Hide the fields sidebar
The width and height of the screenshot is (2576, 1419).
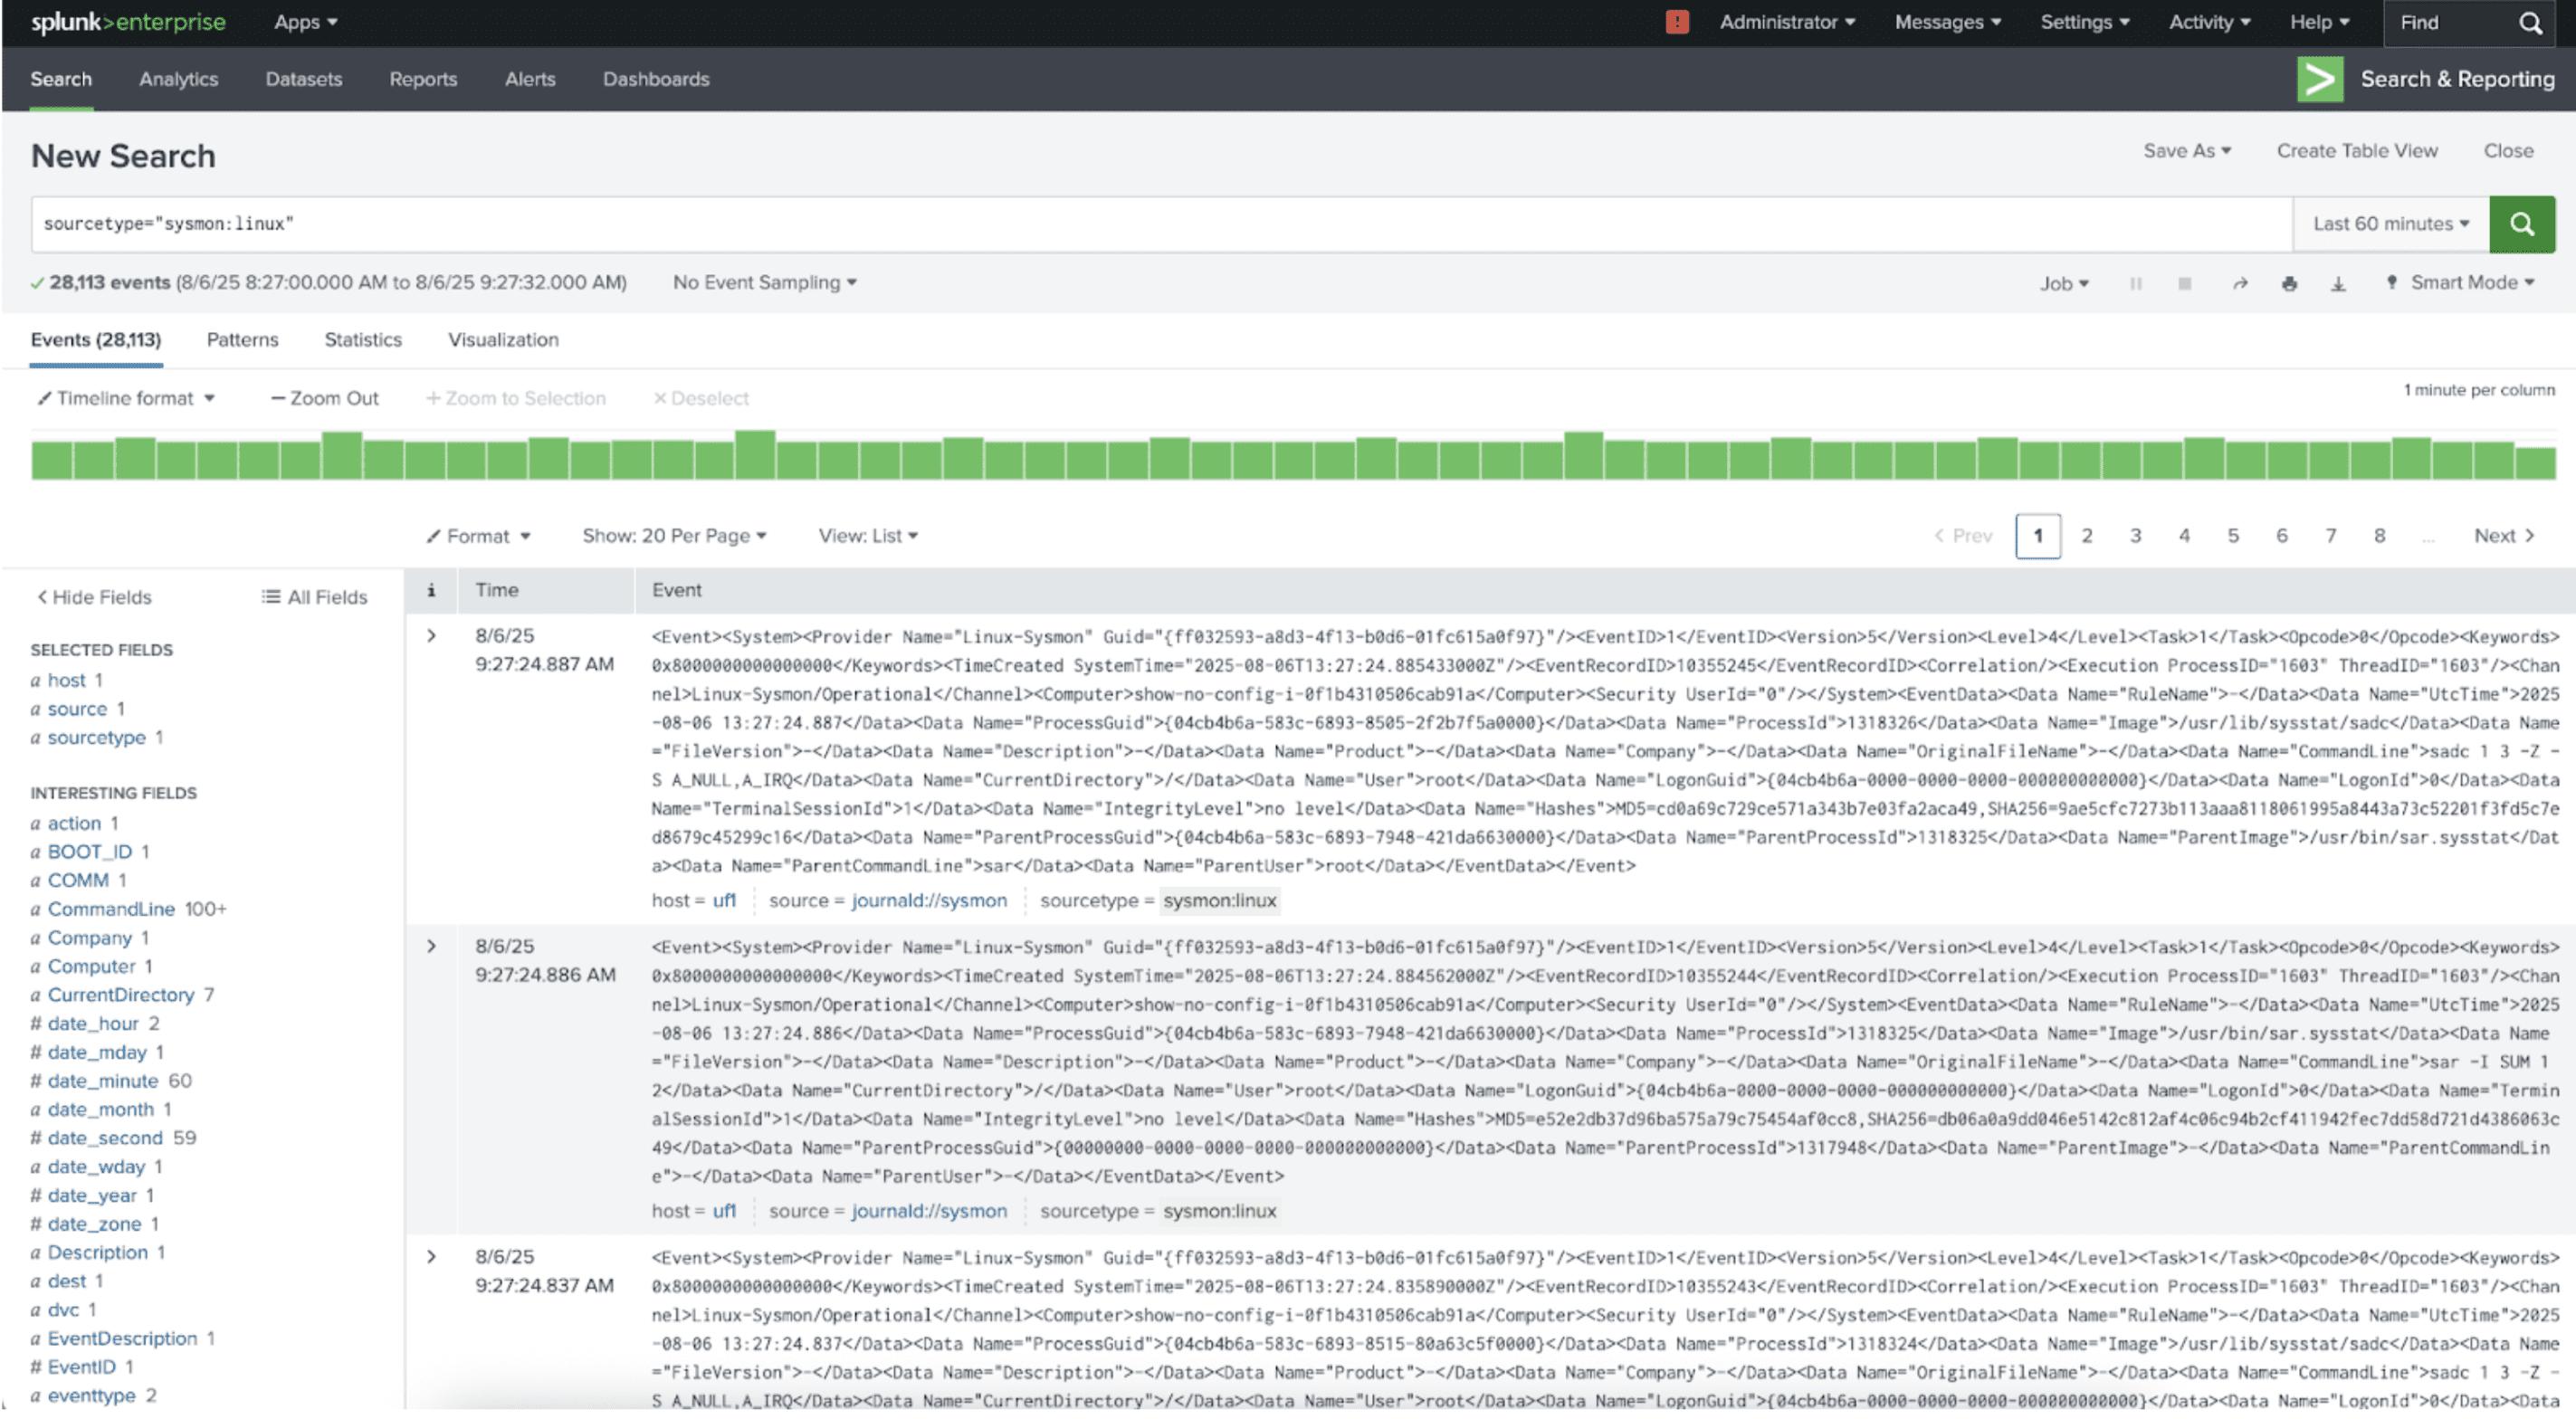[x=94, y=597]
